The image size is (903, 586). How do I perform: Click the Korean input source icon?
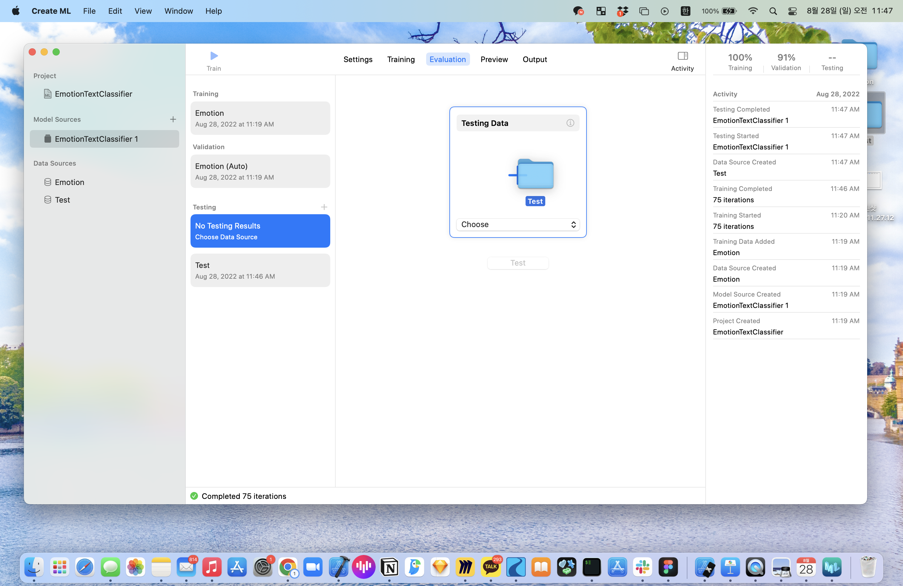(x=685, y=11)
